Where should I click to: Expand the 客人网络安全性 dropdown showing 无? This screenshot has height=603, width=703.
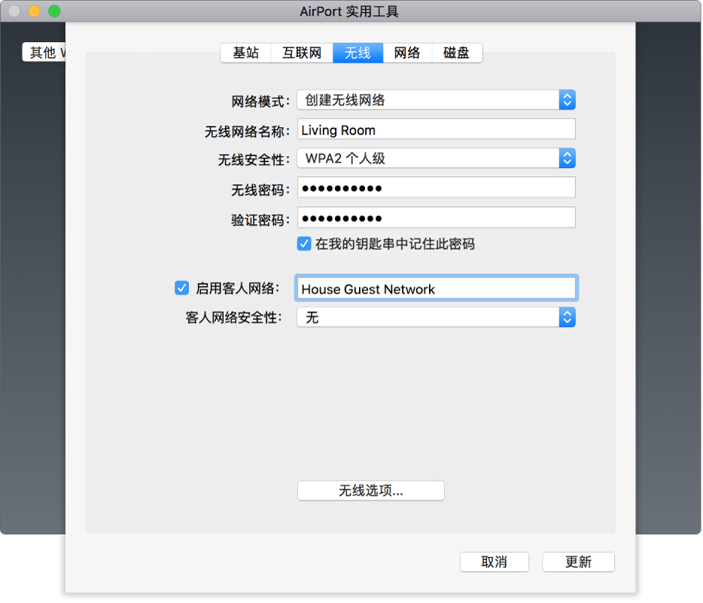pos(437,317)
